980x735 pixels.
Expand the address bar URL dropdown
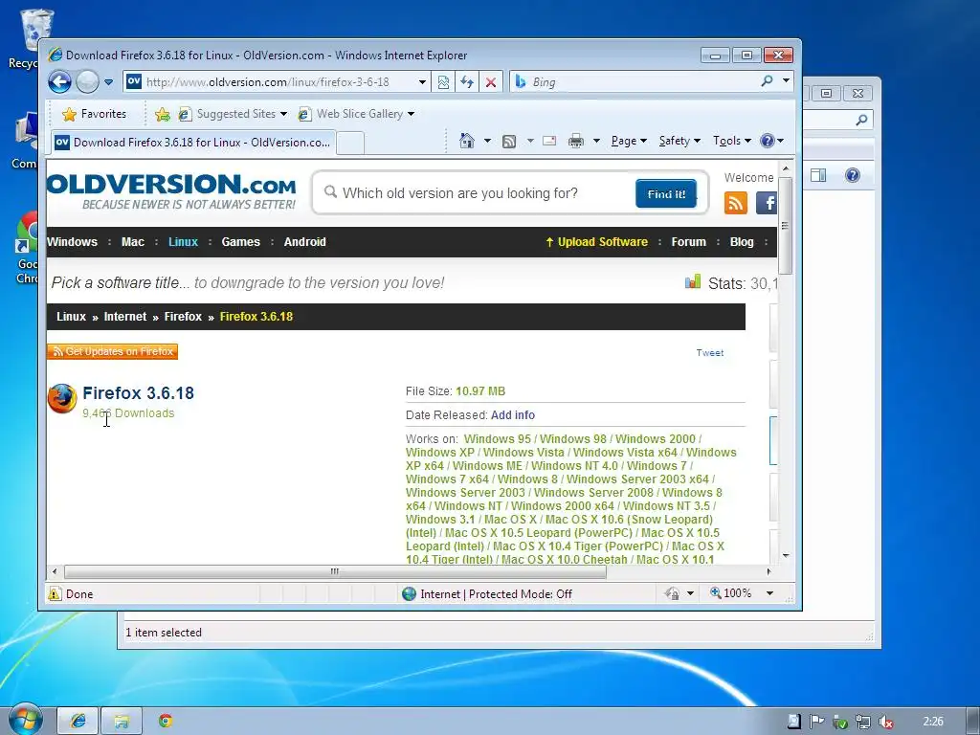[422, 82]
